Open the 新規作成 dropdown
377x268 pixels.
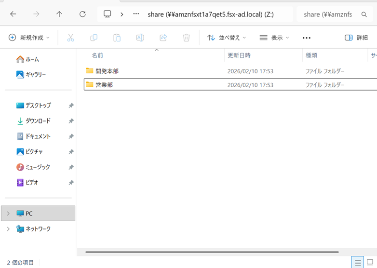point(29,38)
